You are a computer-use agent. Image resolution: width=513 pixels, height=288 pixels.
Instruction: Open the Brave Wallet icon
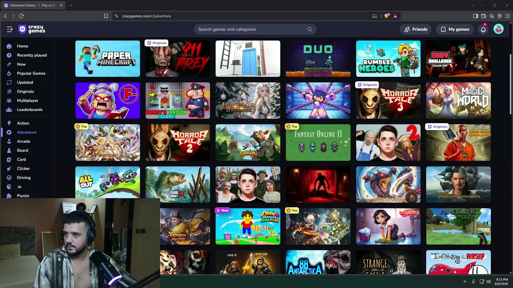[483, 16]
